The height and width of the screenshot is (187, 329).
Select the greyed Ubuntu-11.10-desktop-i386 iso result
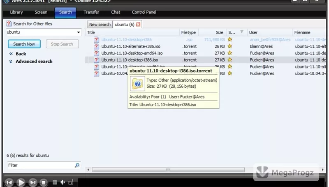point(127,39)
